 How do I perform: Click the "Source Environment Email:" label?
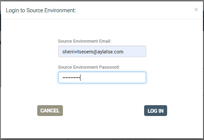[85, 41]
